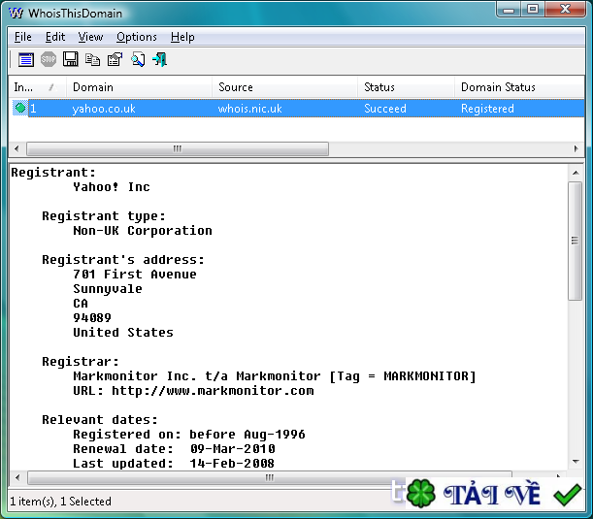Sort list by Domain column header
The image size is (593, 519).
point(140,87)
